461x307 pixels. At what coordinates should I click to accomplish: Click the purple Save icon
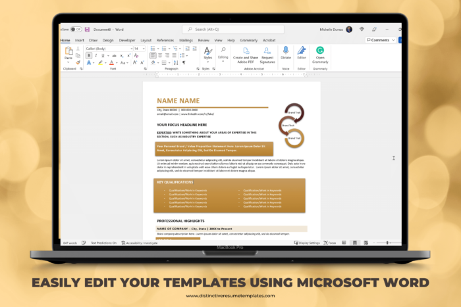[x=87, y=30]
